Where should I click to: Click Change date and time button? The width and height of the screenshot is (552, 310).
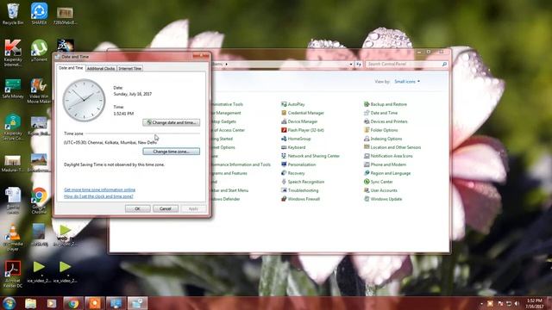pyautogui.click(x=172, y=122)
